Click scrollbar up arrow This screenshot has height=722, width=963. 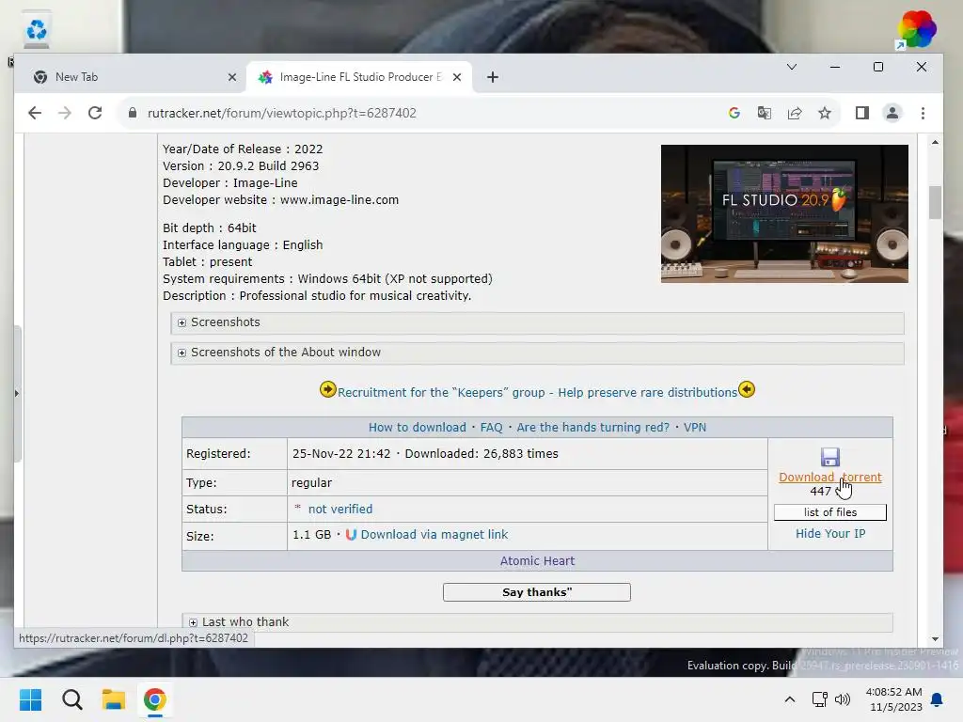tap(935, 142)
